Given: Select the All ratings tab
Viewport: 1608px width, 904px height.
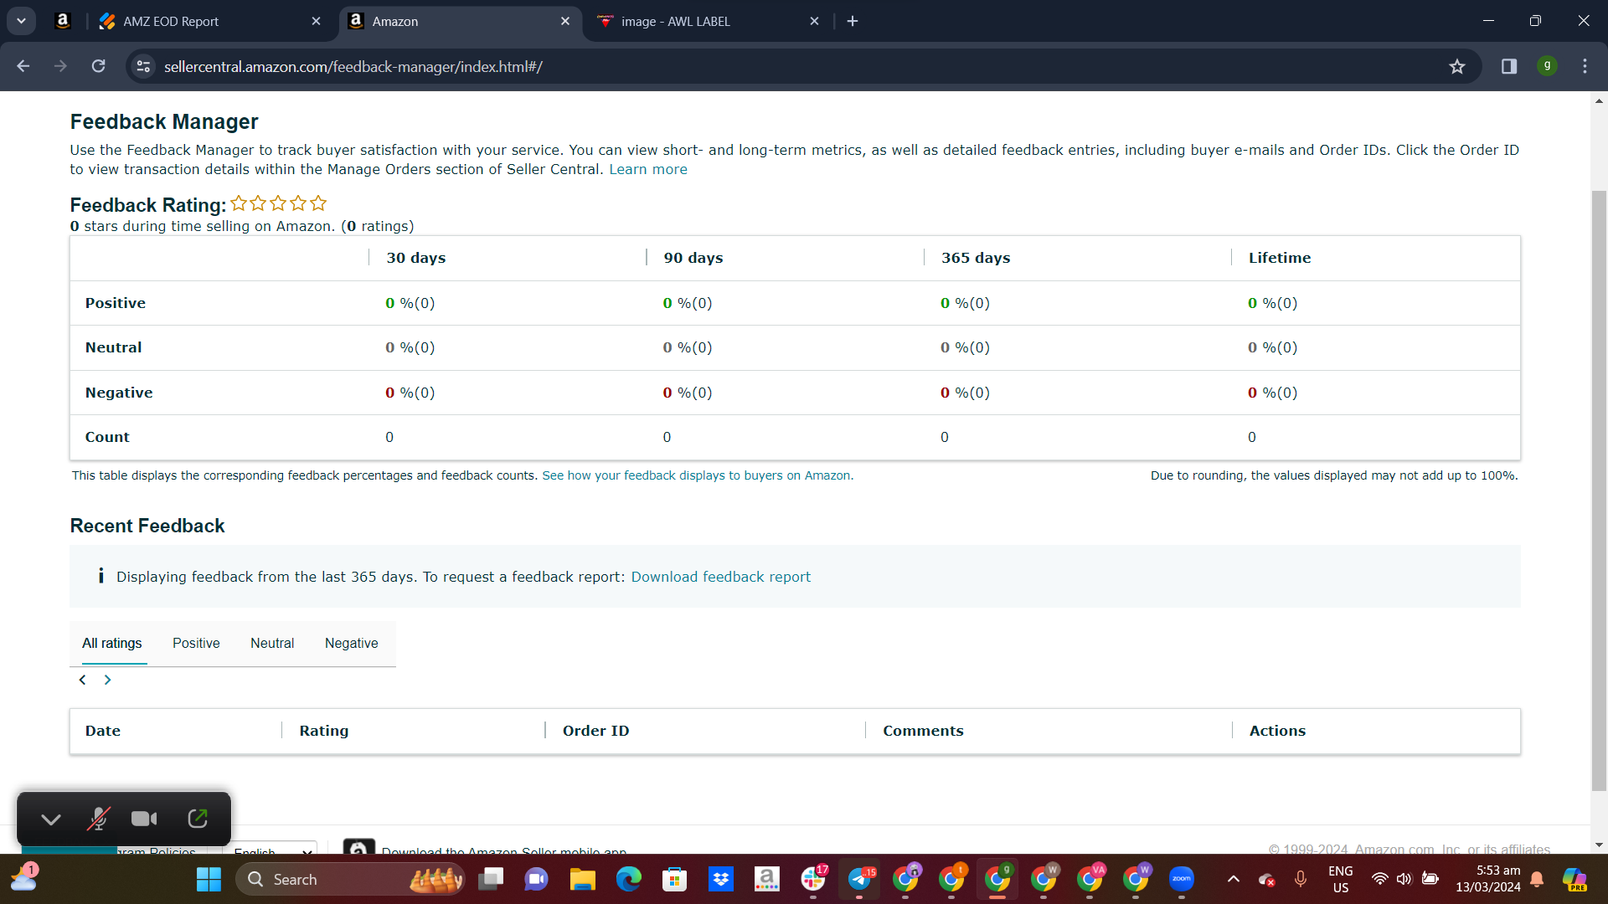Looking at the screenshot, I should 112,643.
